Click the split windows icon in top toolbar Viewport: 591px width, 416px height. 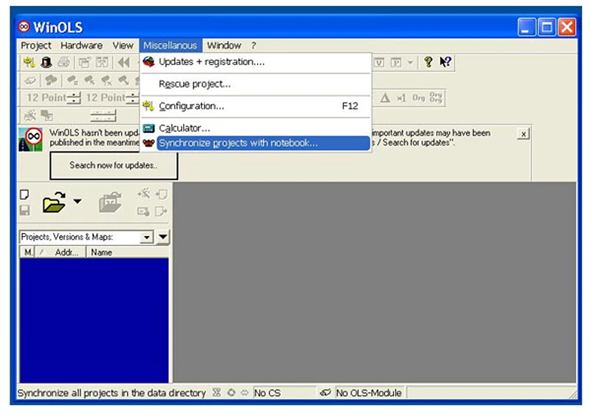coord(102,63)
